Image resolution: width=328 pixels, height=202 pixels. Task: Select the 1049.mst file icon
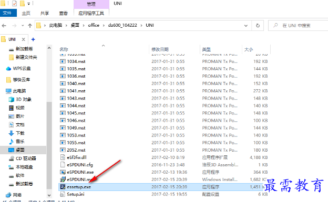[63, 128]
